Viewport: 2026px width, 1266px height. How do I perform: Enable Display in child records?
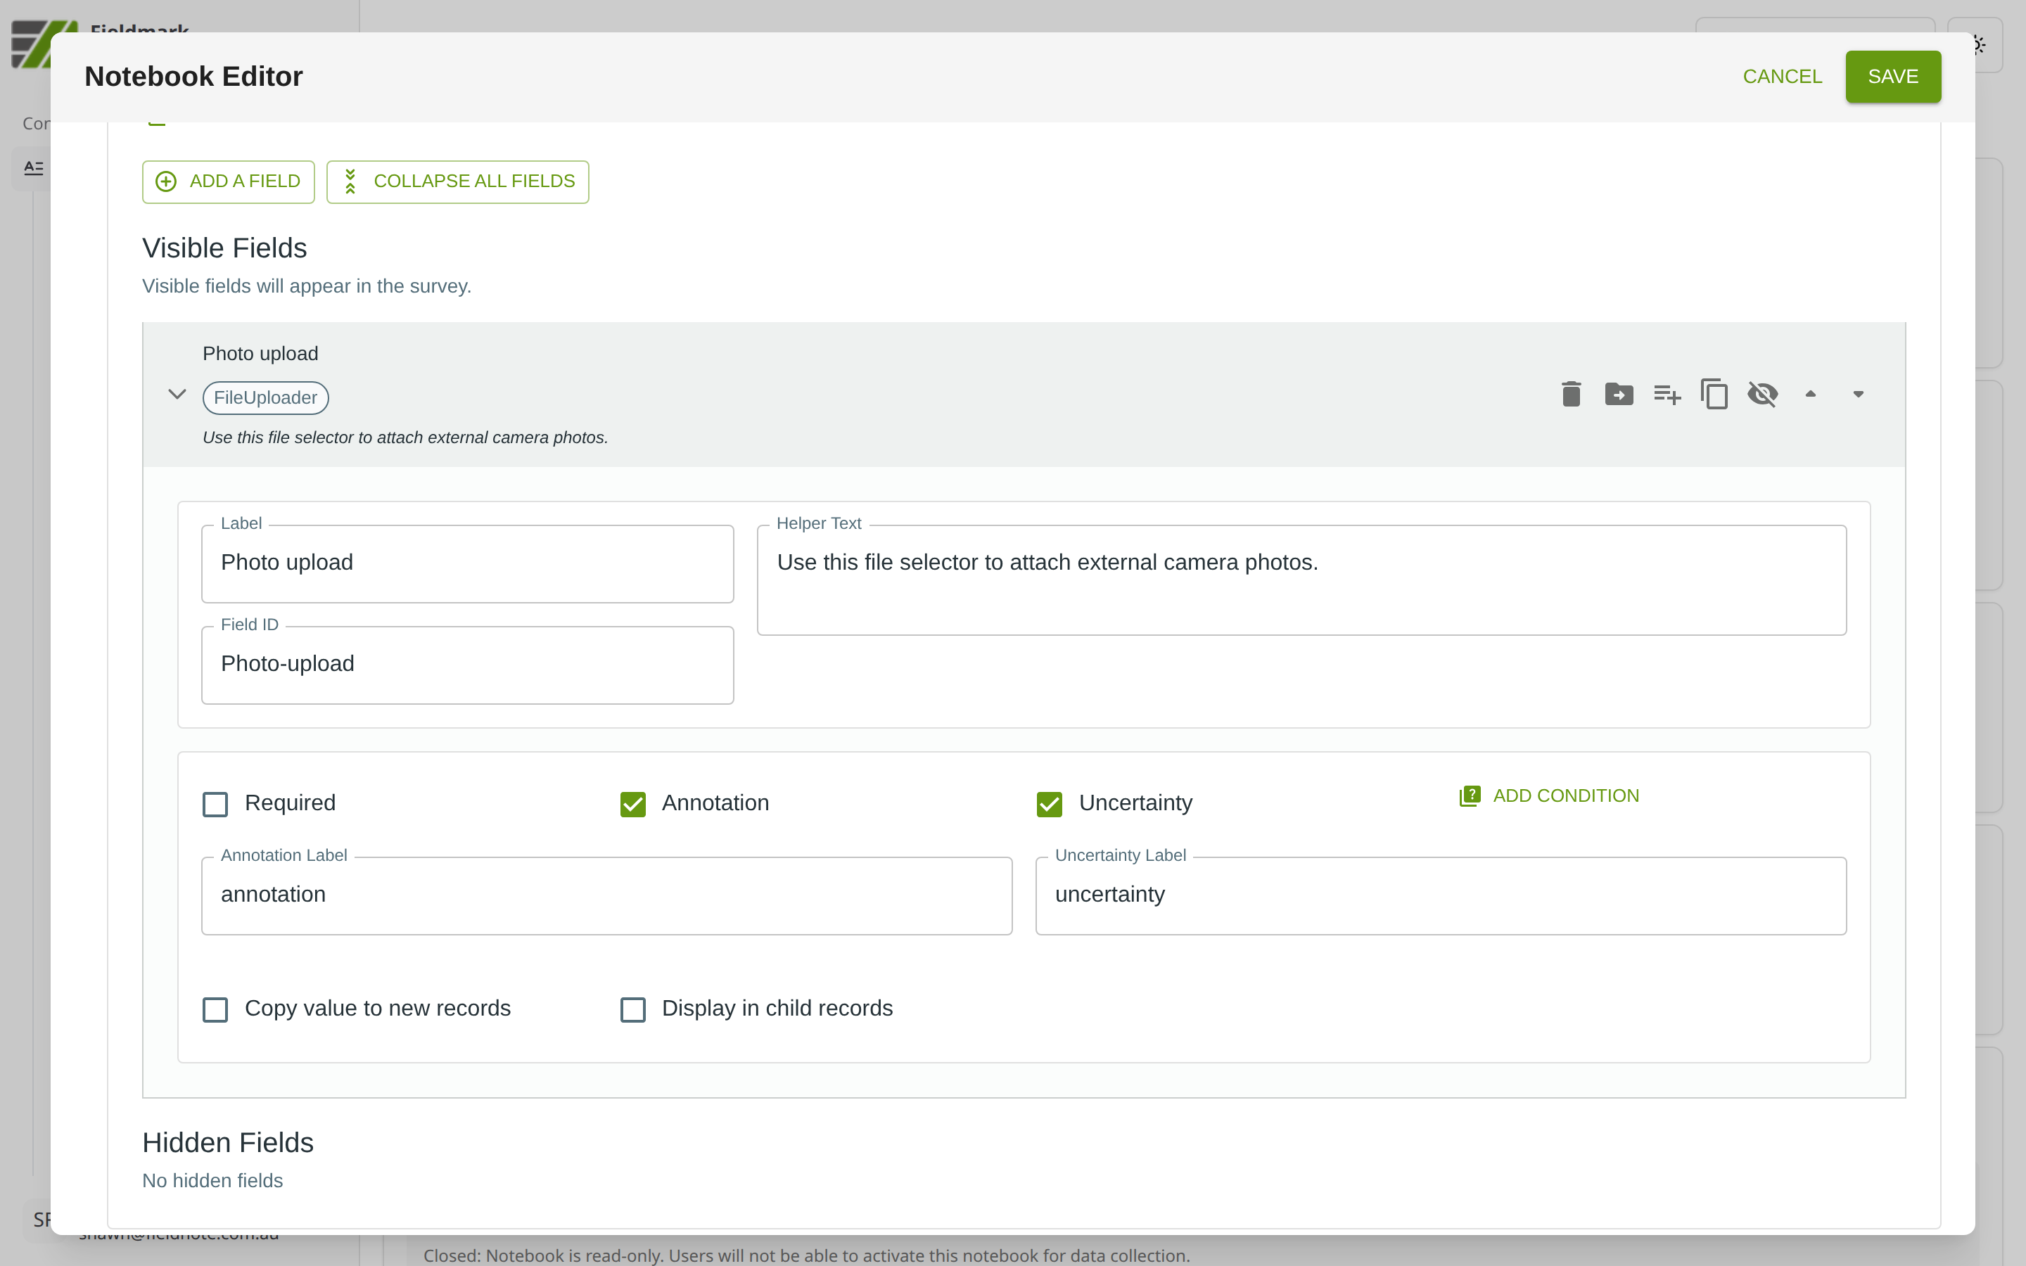633,1009
